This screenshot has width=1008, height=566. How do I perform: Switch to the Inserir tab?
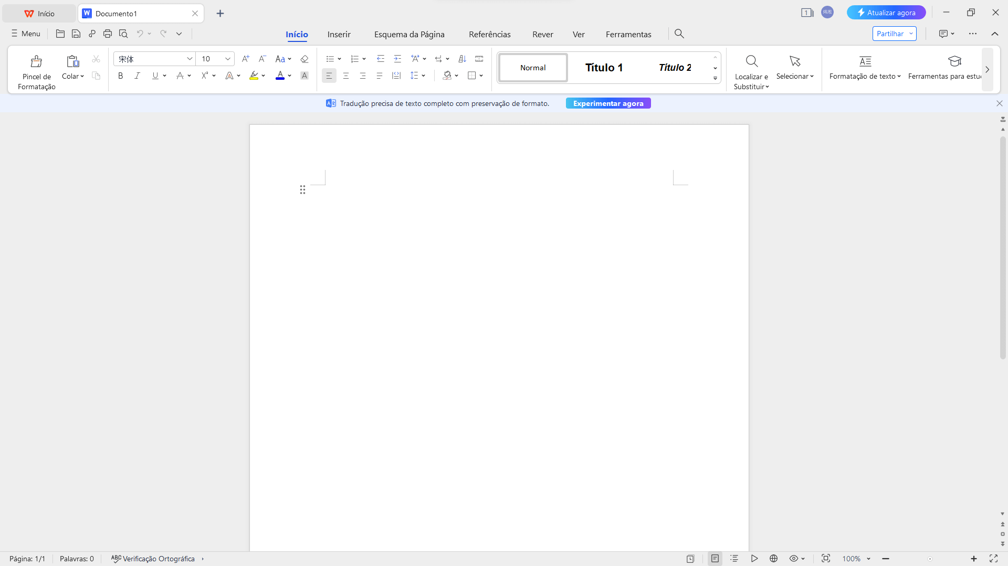[x=339, y=34]
